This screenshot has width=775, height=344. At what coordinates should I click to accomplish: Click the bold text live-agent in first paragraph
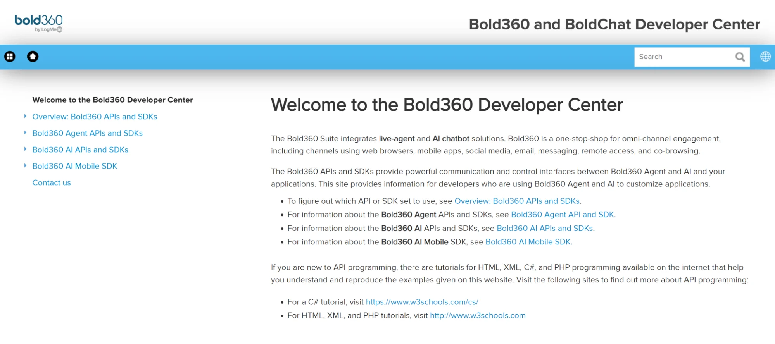point(397,139)
